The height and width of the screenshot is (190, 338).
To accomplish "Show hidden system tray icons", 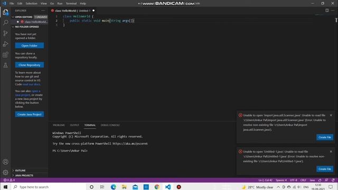I will (x=278, y=187).
